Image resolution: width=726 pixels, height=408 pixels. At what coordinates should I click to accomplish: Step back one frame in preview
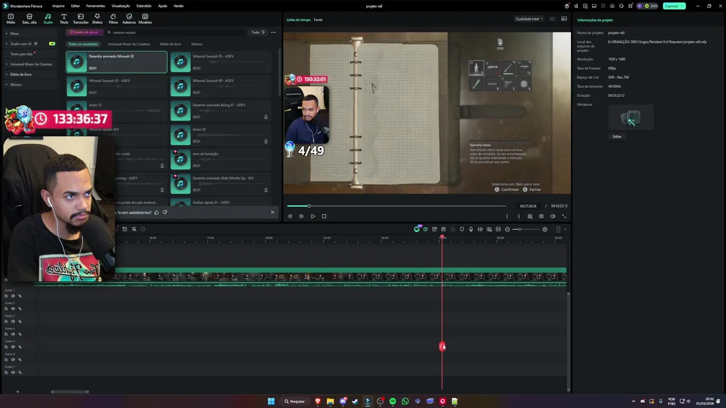coord(290,216)
